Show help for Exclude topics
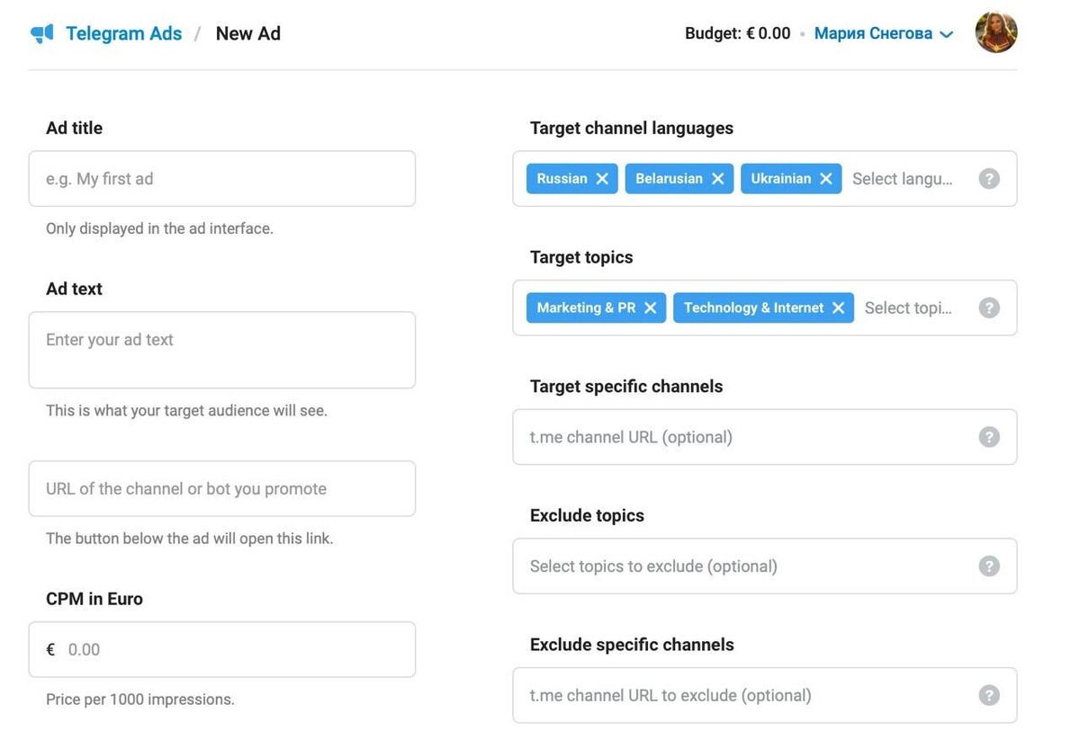The image size is (1080, 740). (989, 566)
